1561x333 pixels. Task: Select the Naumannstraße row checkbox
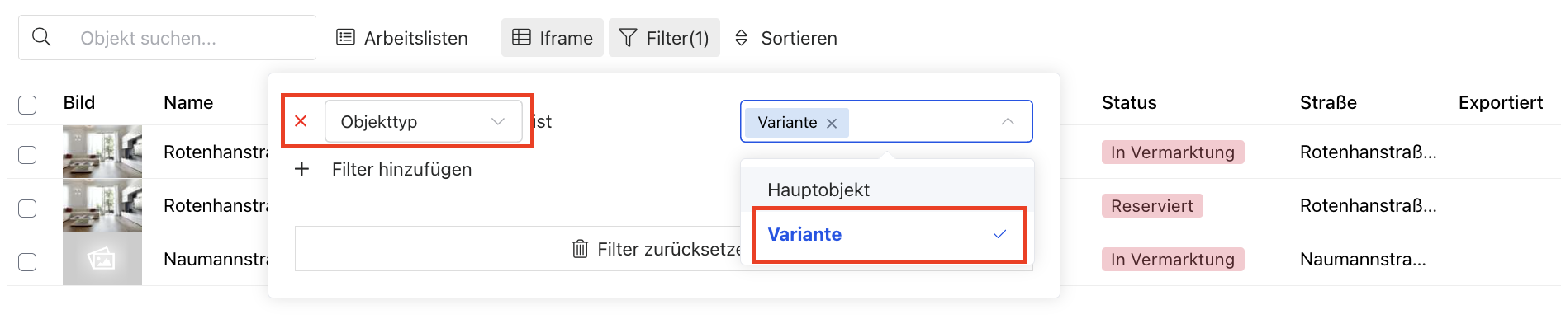tap(27, 261)
